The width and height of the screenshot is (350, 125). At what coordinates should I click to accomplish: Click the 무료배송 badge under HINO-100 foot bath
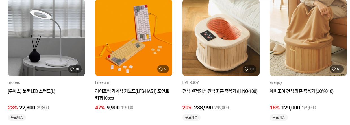(192, 117)
